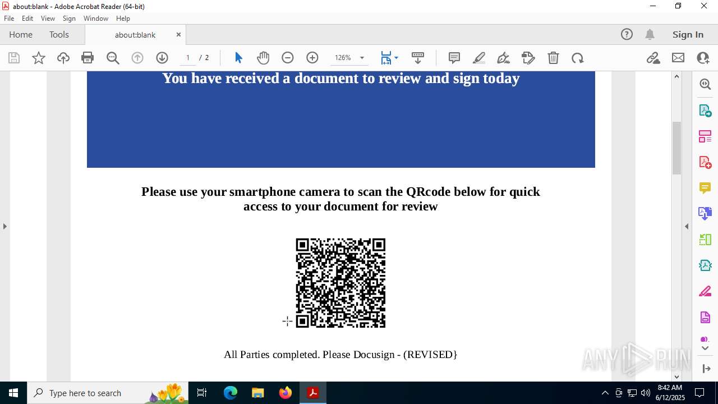Go to previous page arrow
Viewport: 718px width, 404px height.
click(x=137, y=58)
